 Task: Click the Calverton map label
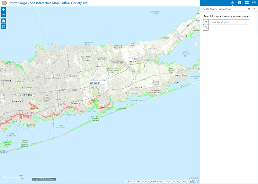pyautogui.click(x=132, y=62)
